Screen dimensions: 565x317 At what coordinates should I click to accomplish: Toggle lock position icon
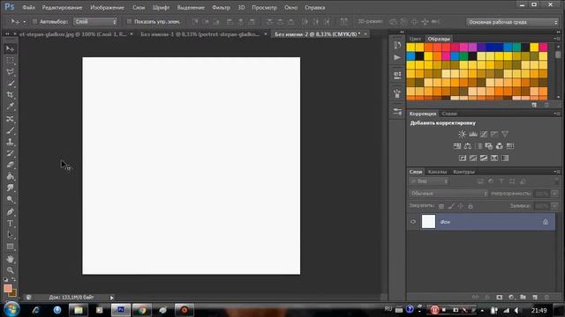coord(461,206)
